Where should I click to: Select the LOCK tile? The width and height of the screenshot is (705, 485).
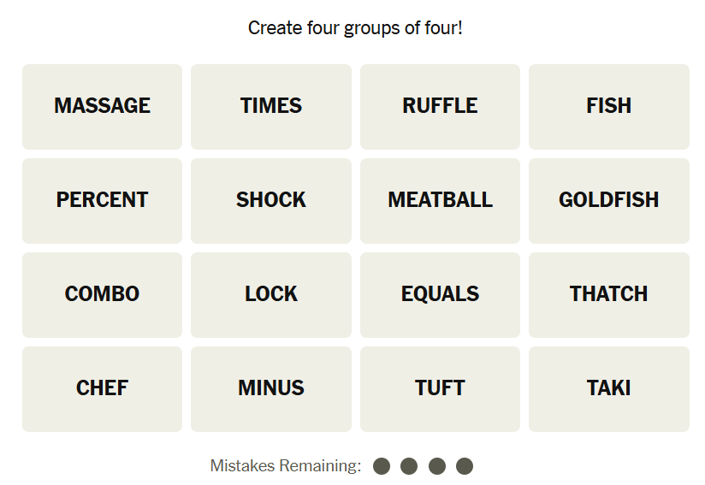[x=271, y=294]
